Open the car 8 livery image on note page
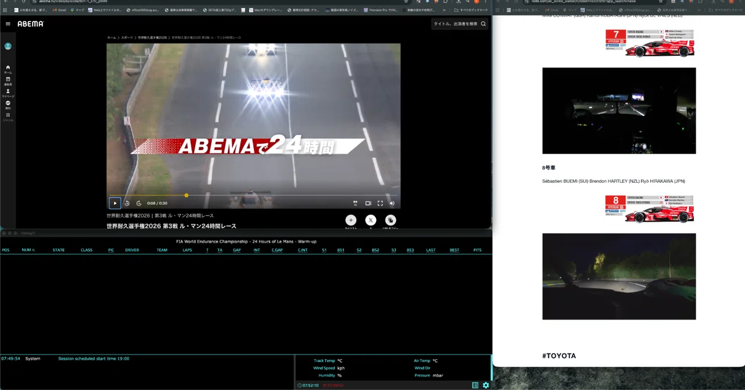The width and height of the screenshot is (745, 390). coord(650,208)
